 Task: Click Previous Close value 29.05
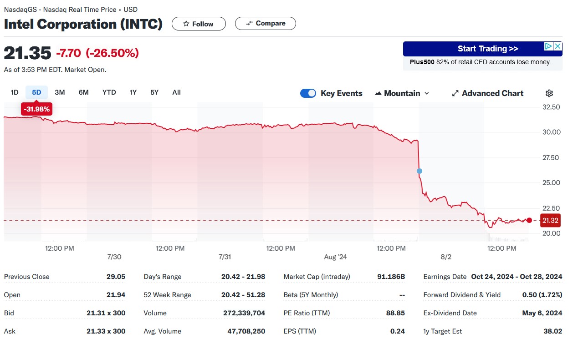pos(116,277)
